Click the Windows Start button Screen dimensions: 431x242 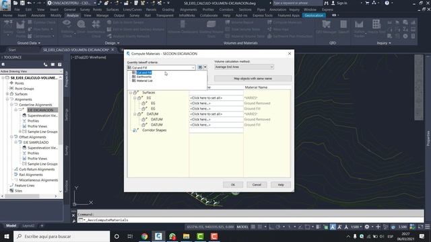(7, 236)
